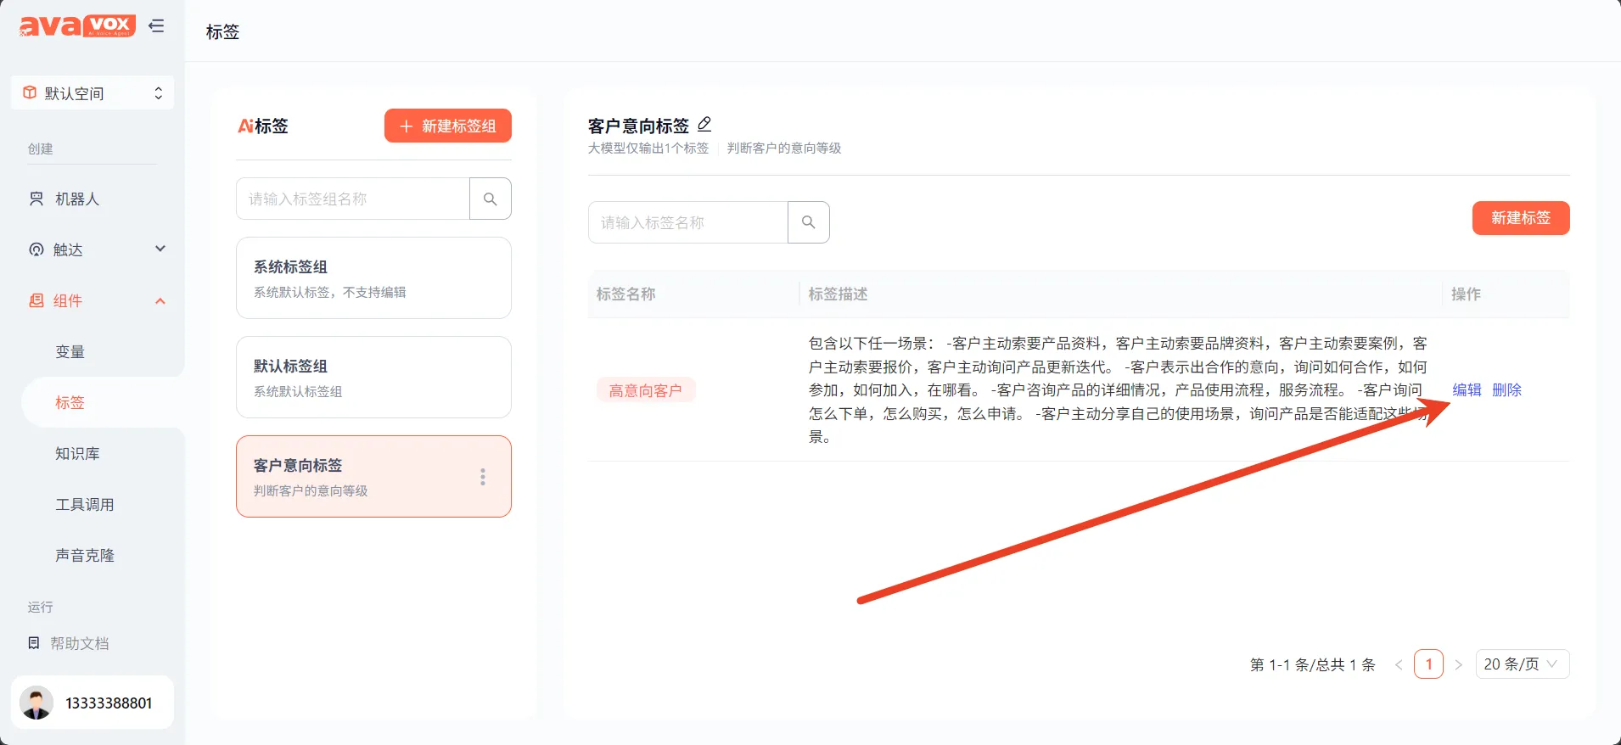Click the search icon for tag group name

[490, 199]
